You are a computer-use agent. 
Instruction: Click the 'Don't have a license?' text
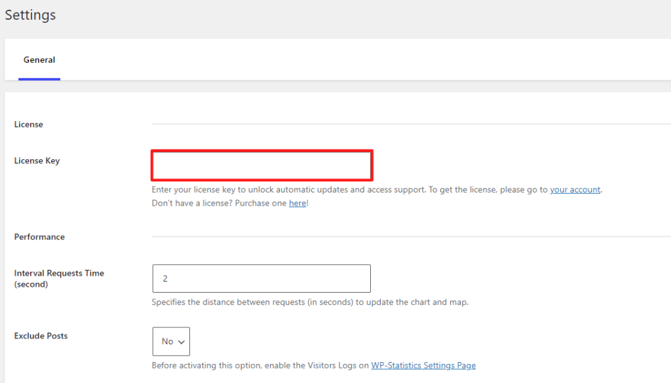click(192, 203)
